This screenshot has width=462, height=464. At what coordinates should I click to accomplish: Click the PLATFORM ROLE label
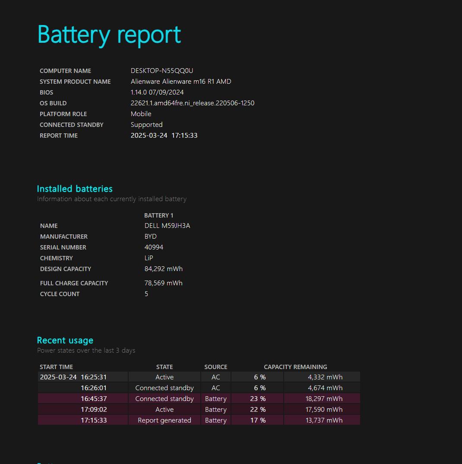[x=63, y=114]
